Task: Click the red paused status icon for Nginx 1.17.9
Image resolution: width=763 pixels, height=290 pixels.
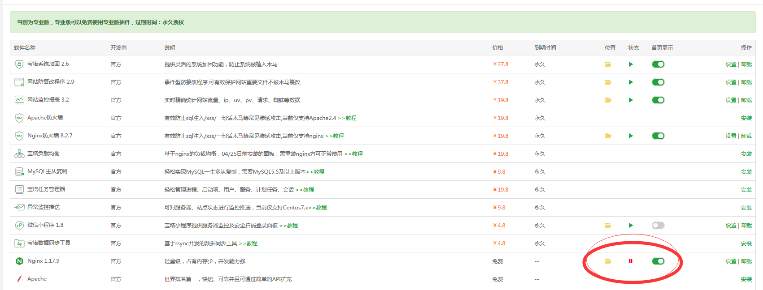Action: pos(631,261)
